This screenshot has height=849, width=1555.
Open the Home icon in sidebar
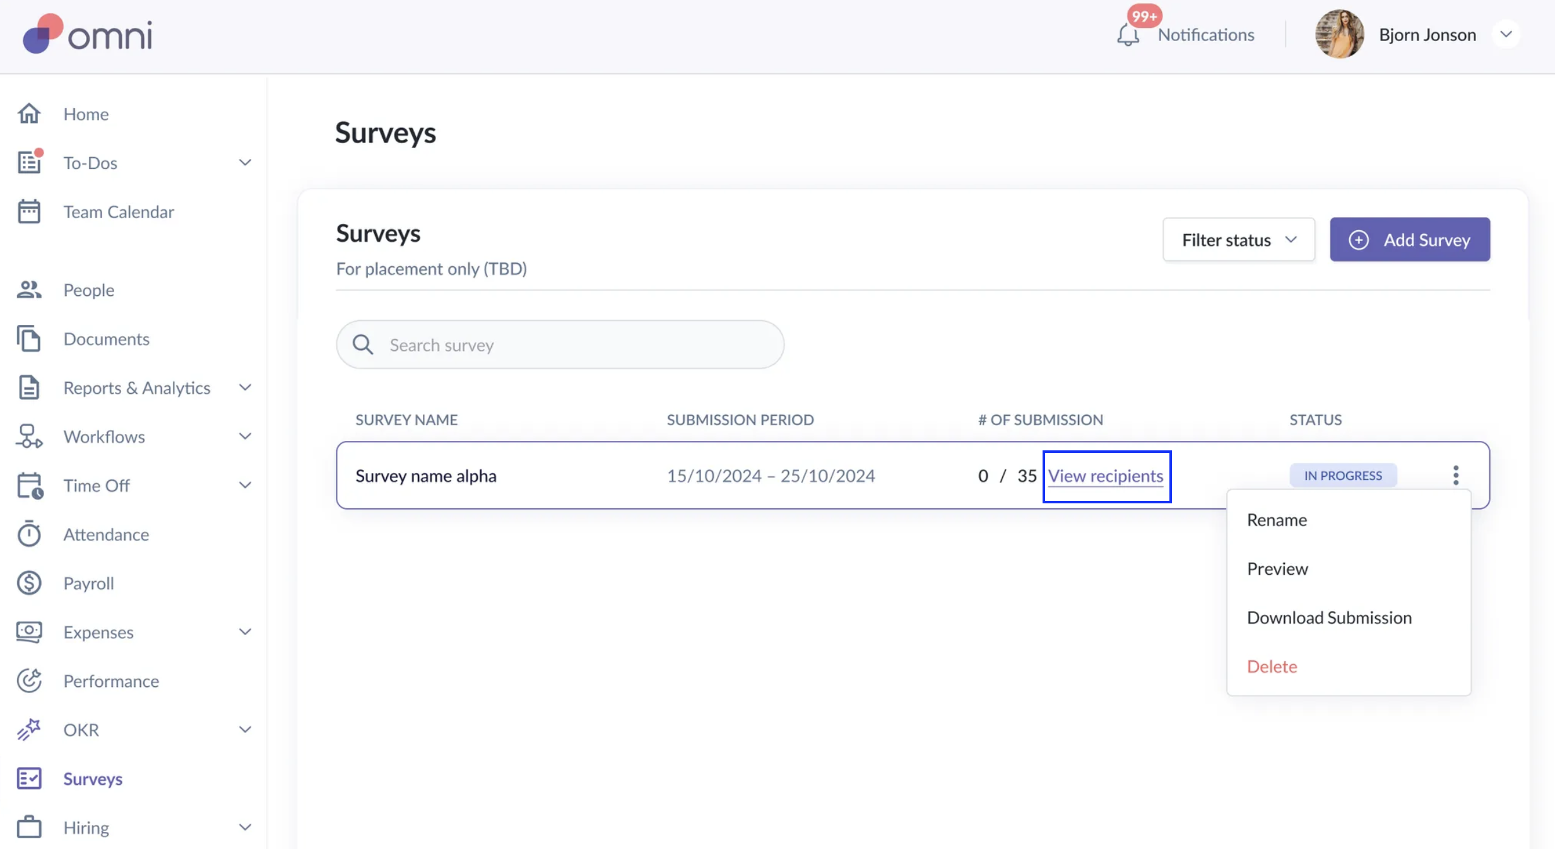[x=29, y=114]
